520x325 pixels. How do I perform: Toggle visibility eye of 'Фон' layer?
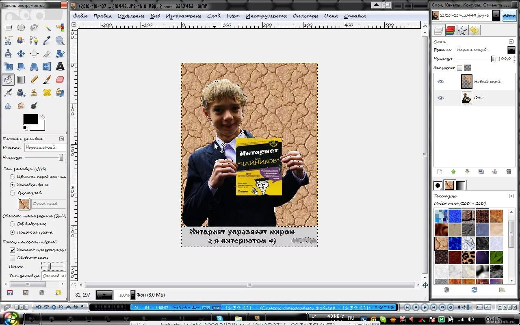pyautogui.click(x=441, y=98)
